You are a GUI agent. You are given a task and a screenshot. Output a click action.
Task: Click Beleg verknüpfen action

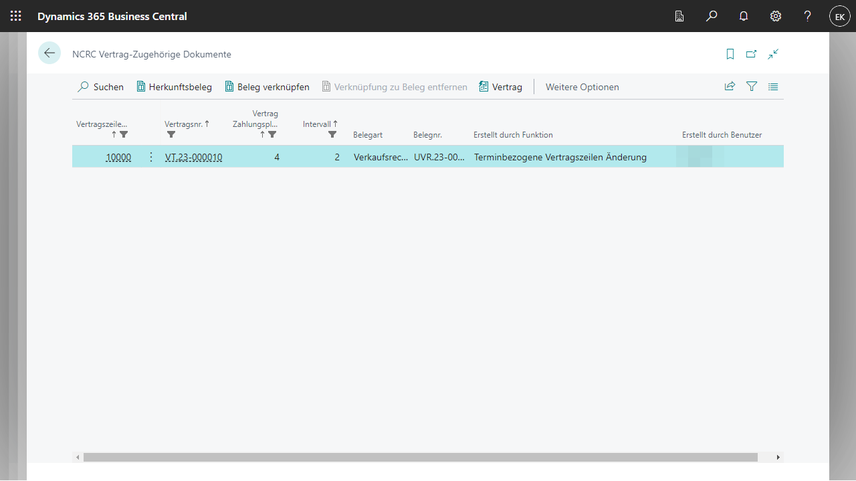267,87
